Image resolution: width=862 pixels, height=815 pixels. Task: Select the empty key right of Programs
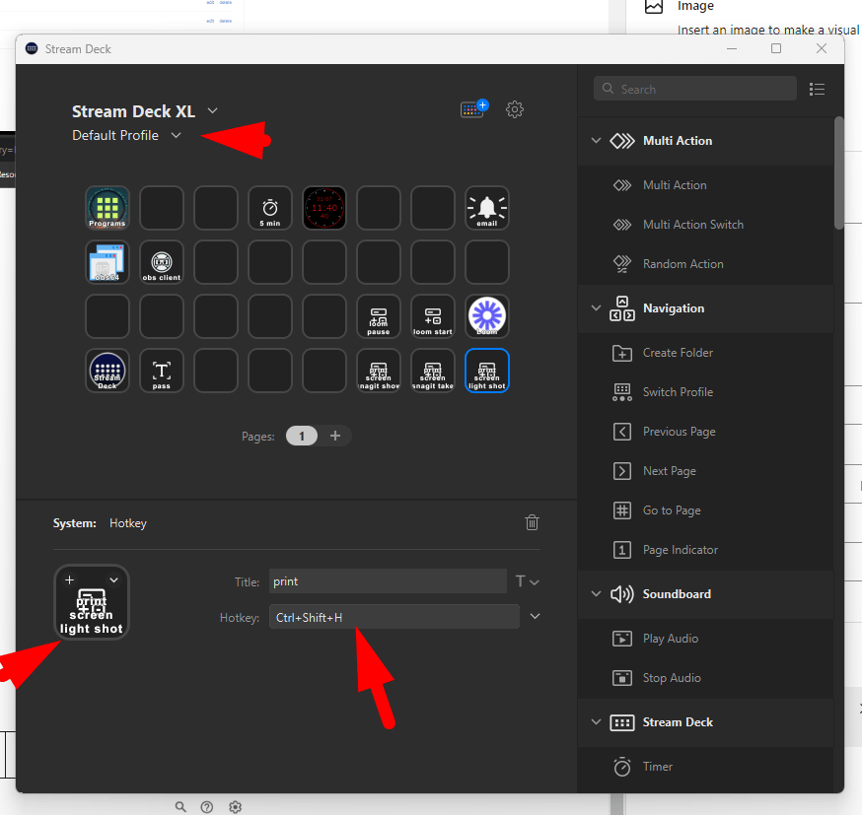(162, 208)
